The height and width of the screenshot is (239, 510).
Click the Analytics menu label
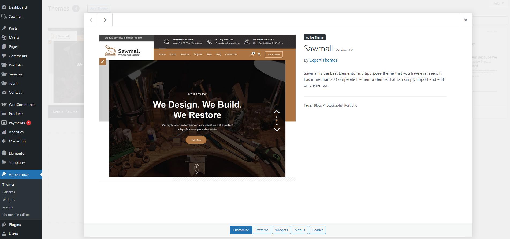16,132
